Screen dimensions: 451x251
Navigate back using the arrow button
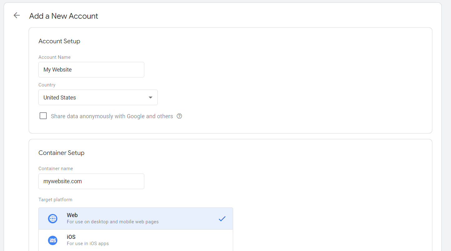pos(16,15)
